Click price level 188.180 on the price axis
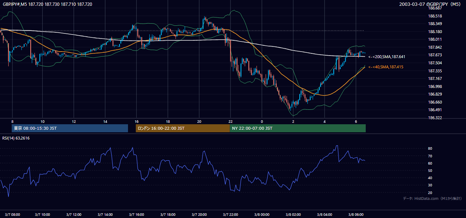This screenshot has height=218, width=466. click(435, 32)
